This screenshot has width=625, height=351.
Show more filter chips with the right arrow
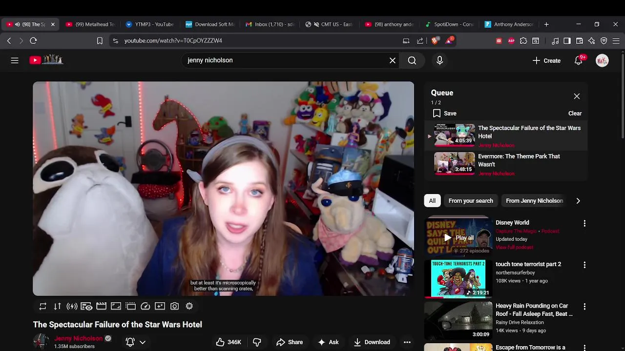tap(578, 201)
